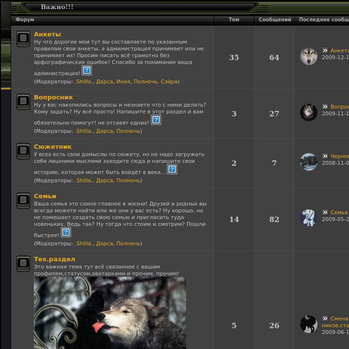Image resolution: width=349 pixels, height=349 pixels.
Task: Open moderator Дарса in Анкеты row
Action: (x=105, y=81)
